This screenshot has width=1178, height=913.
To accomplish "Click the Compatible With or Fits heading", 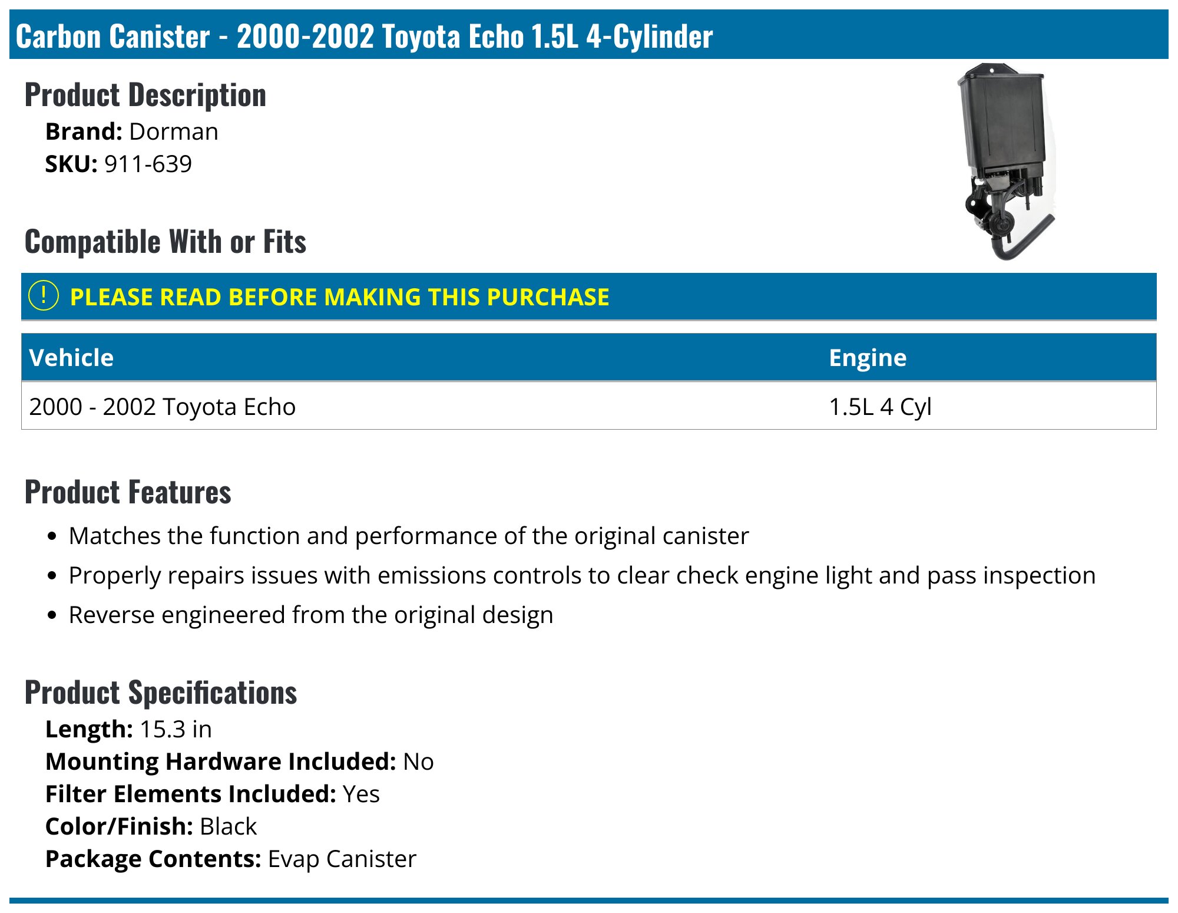I will point(166,242).
